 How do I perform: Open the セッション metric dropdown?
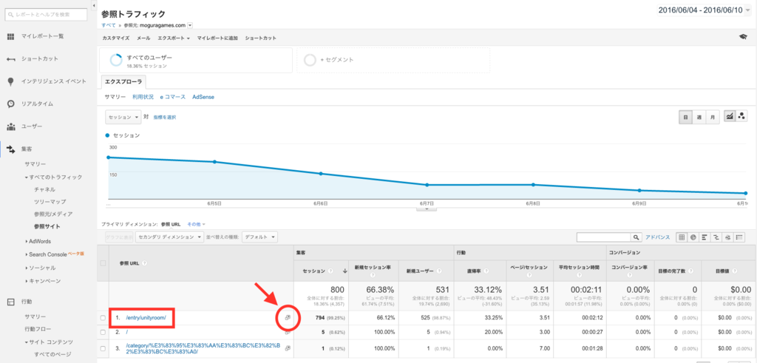tap(123, 117)
